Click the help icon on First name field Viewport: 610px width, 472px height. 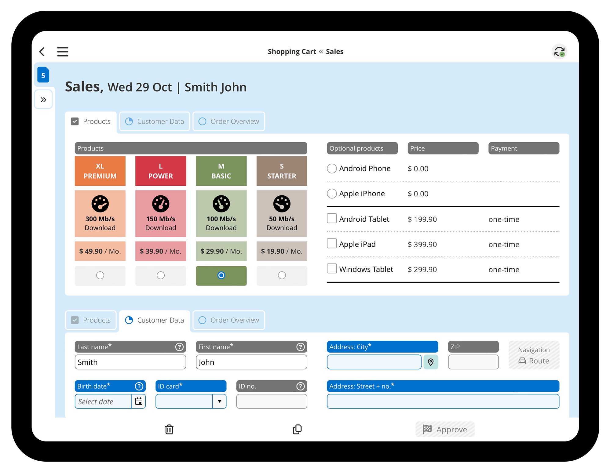(x=301, y=347)
